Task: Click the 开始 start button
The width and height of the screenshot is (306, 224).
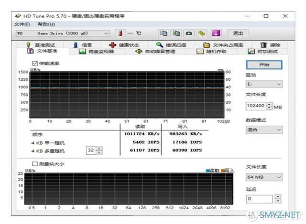Action: click(264, 65)
